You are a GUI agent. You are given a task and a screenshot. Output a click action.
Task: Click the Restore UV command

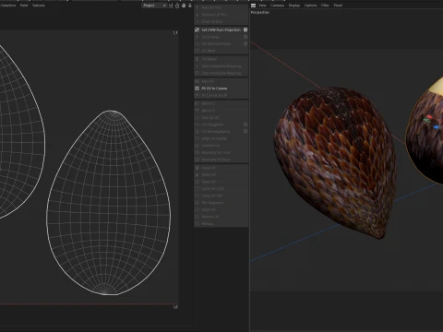click(221, 217)
